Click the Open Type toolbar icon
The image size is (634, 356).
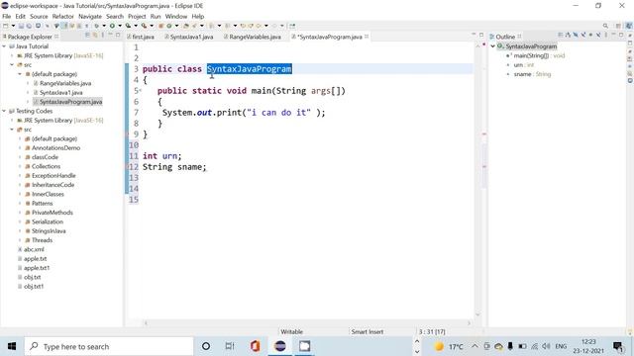(185, 26)
